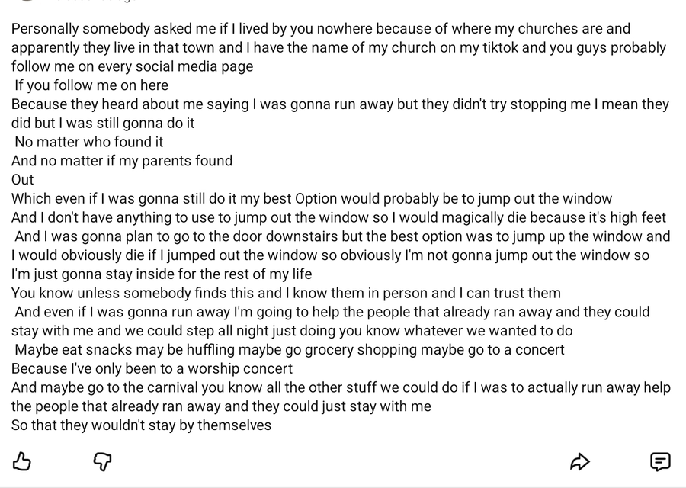Click the text "I'm just gonna stay inside"
686x488 pixels.
coord(162,274)
